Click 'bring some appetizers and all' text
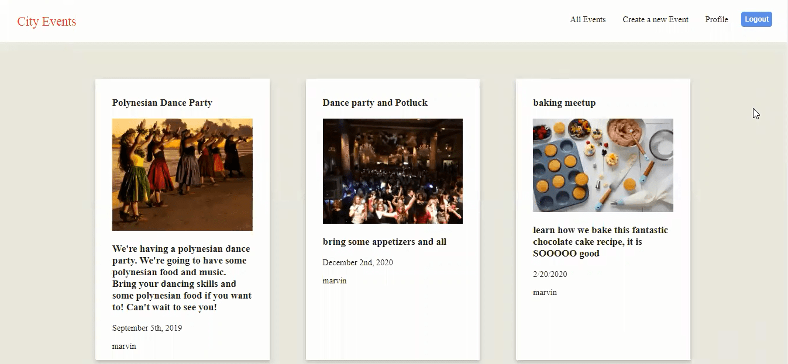The image size is (788, 364). [384, 242]
